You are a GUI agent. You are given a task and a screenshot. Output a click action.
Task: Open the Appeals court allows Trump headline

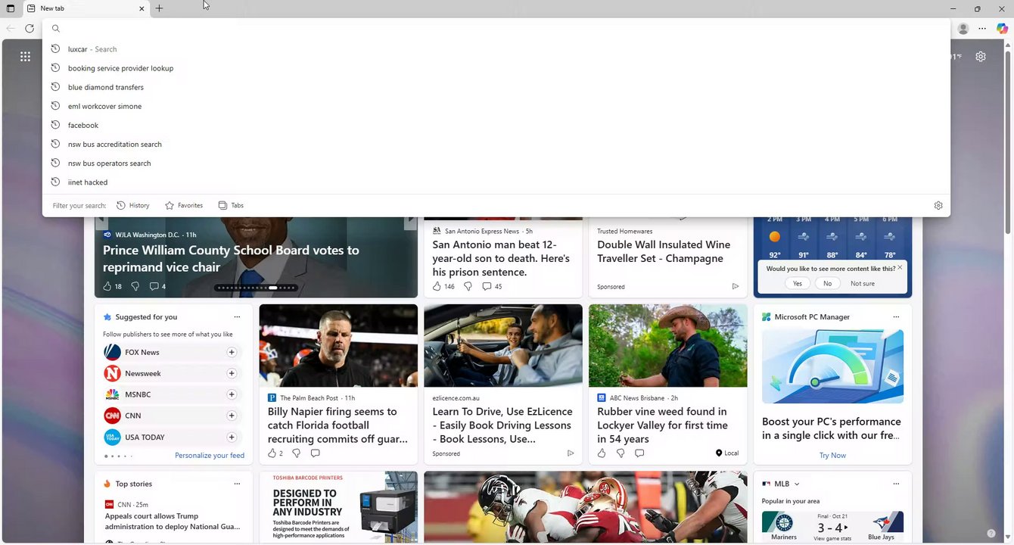point(173,522)
